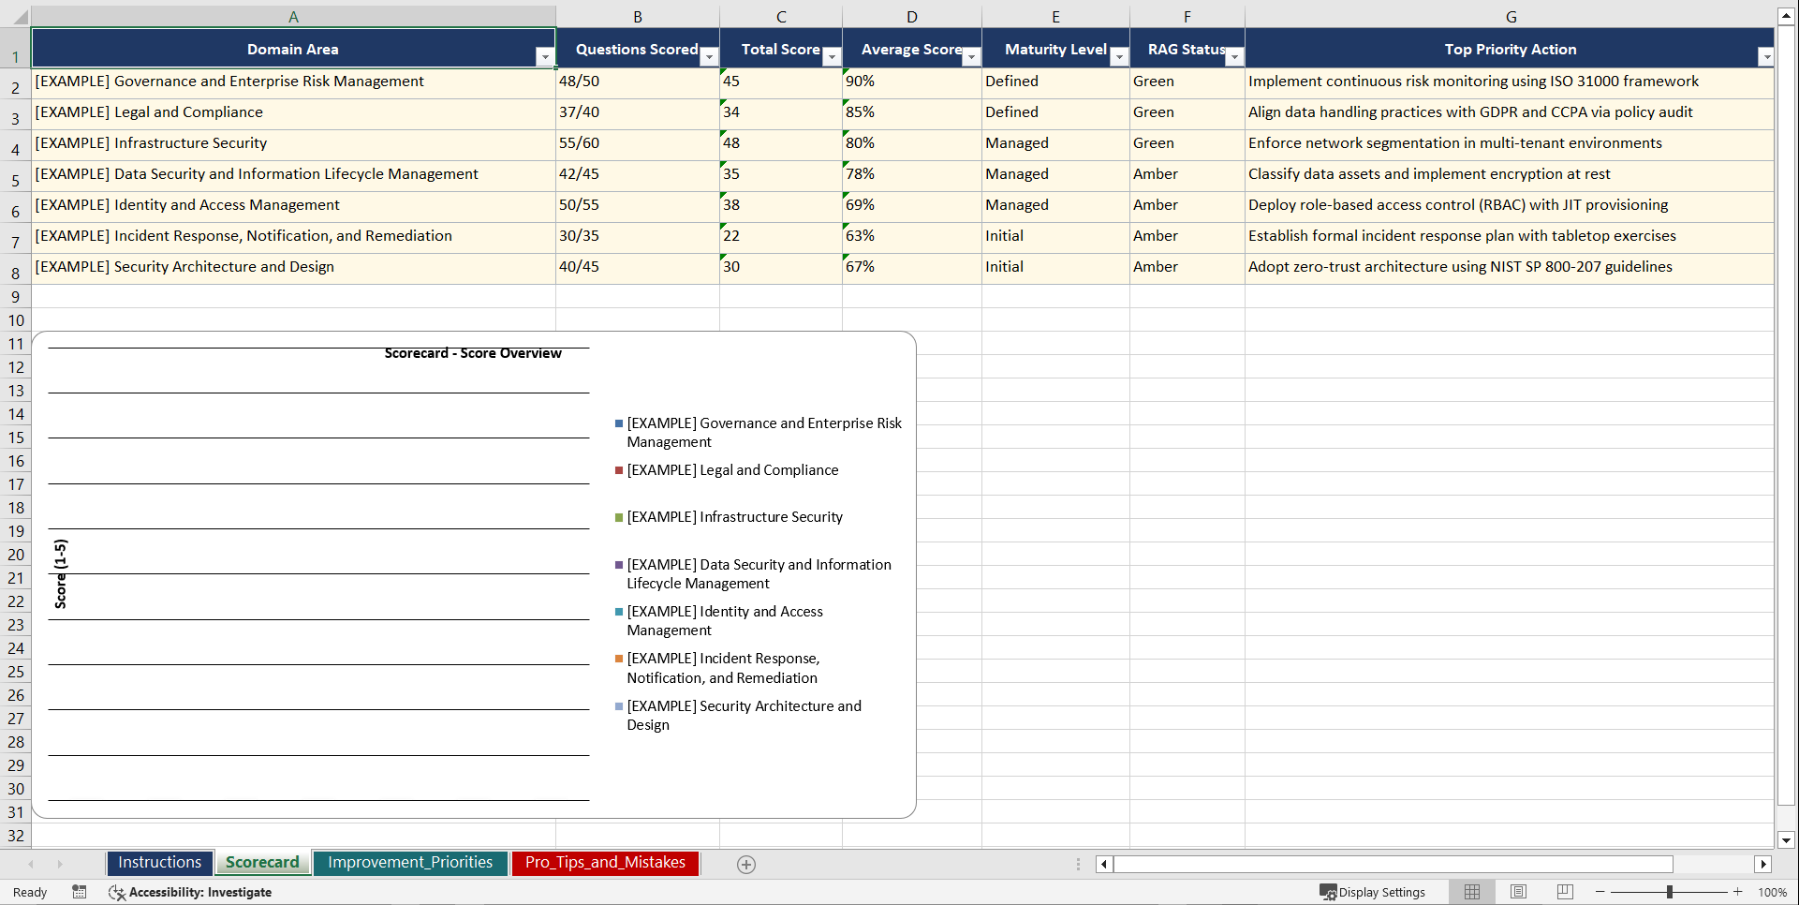
Task: Switch to Normal view icon in status bar
Action: (x=1470, y=892)
